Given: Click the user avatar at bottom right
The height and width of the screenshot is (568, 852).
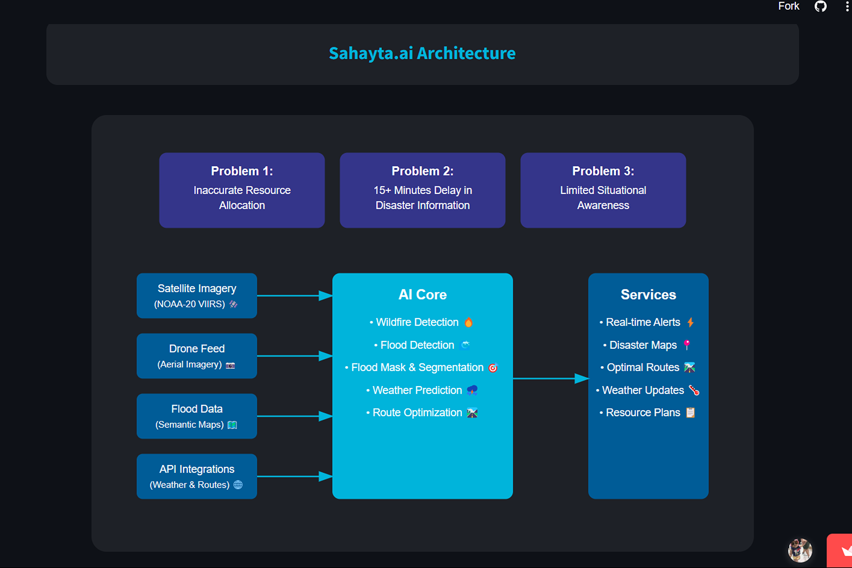Looking at the screenshot, I should (x=800, y=550).
